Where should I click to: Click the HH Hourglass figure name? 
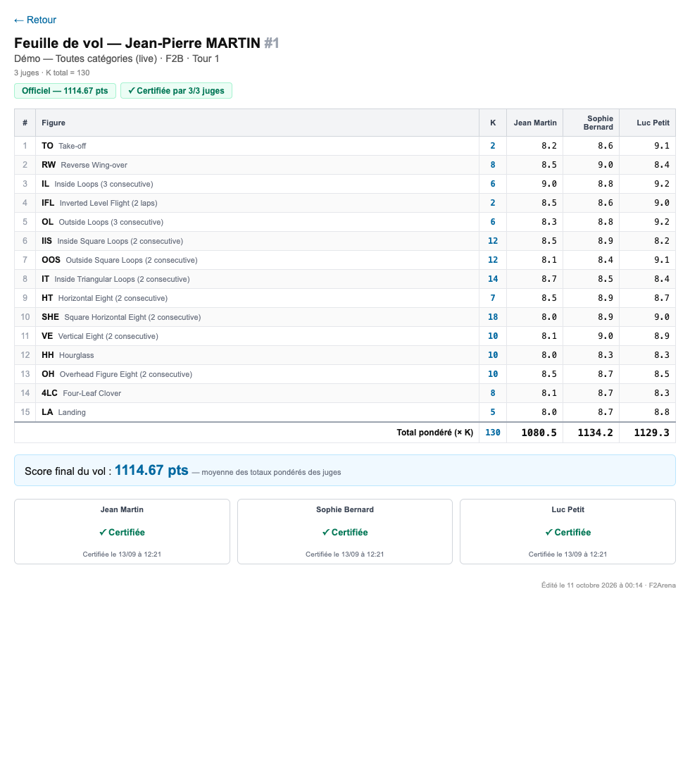click(x=68, y=355)
